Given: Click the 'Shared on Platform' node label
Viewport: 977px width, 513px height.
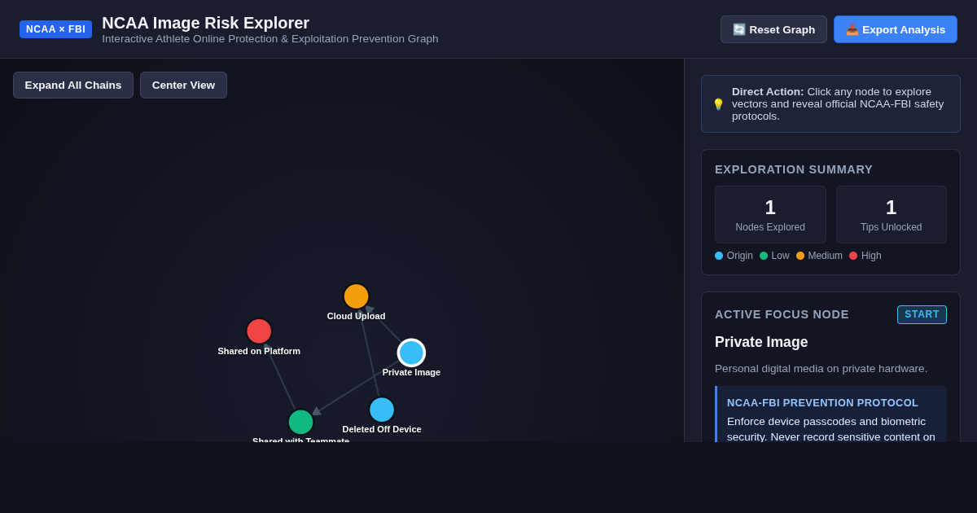Looking at the screenshot, I should tap(259, 351).
